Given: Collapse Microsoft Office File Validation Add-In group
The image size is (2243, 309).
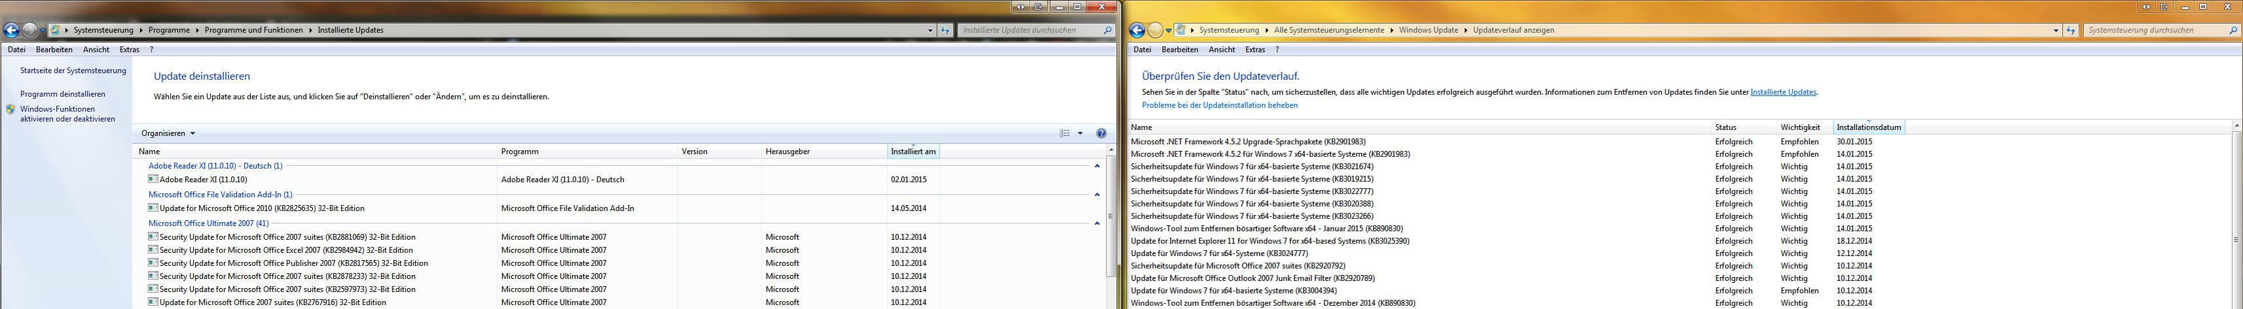Looking at the screenshot, I should 1097,195.
